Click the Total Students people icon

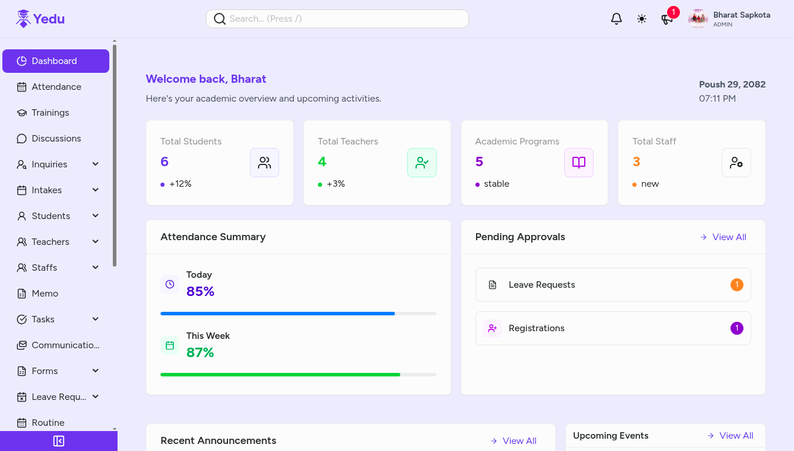click(x=264, y=163)
